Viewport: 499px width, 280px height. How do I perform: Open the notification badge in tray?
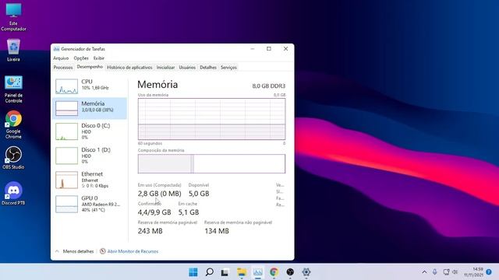point(489,272)
